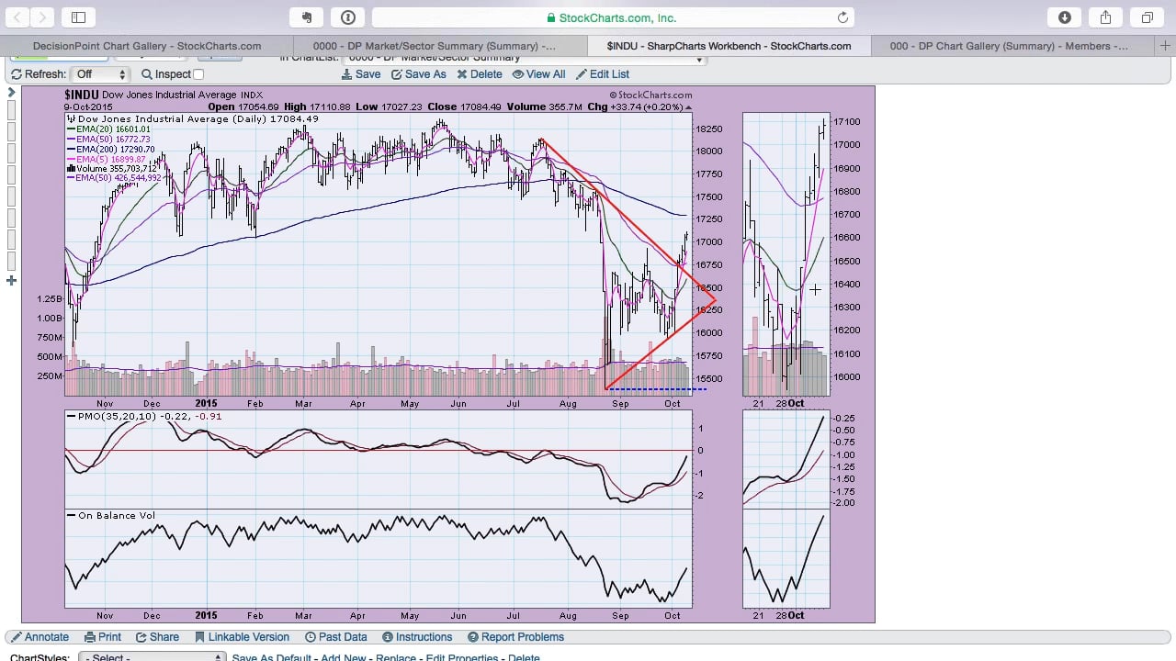Click the Edit List link

click(x=603, y=74)
